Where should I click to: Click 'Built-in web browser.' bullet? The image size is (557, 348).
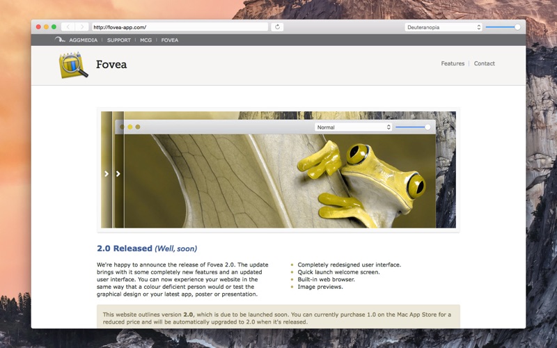(326, 280)
